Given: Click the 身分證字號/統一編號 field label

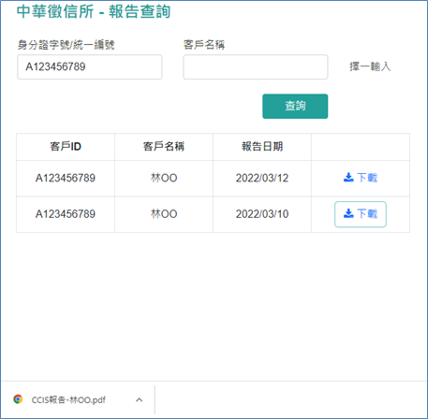Looking at the screenshot, I should pyautogui.click(x=66, y=45).
